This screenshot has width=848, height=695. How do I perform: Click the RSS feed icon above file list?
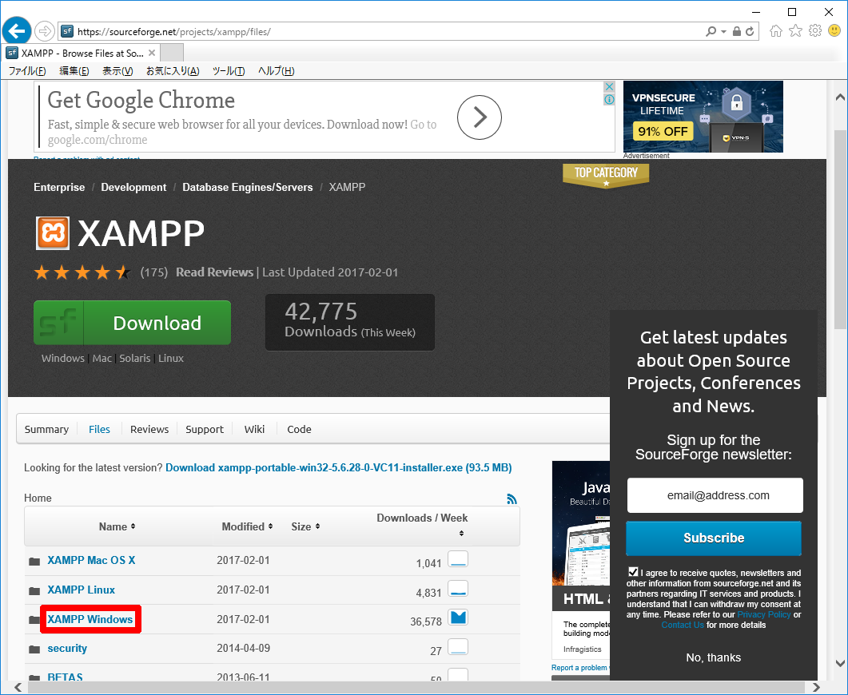pyautogui.click(x=512, y=498)
